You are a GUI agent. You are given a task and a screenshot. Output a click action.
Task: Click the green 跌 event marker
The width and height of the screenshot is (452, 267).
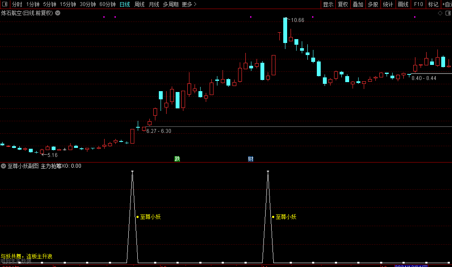coord(177,159)
